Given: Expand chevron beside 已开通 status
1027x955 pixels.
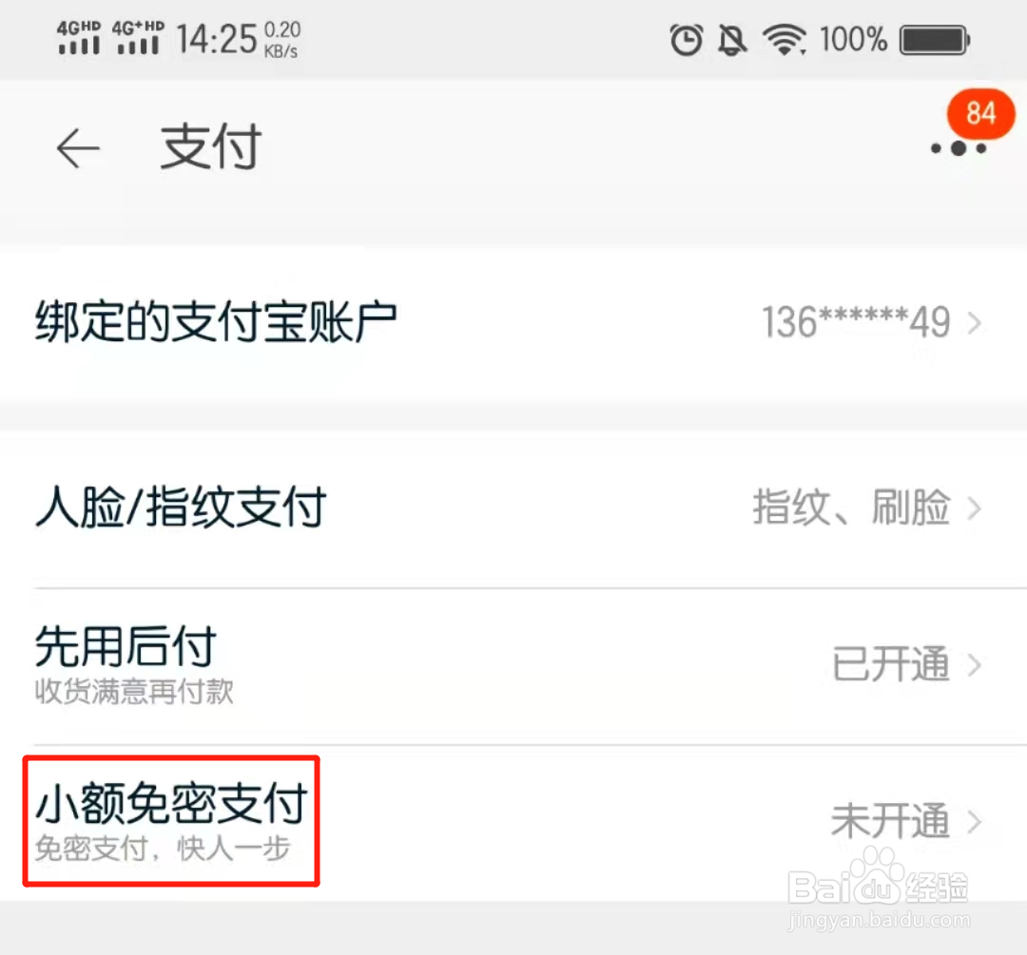Looking at the screenshot, I should click(975, 665).
